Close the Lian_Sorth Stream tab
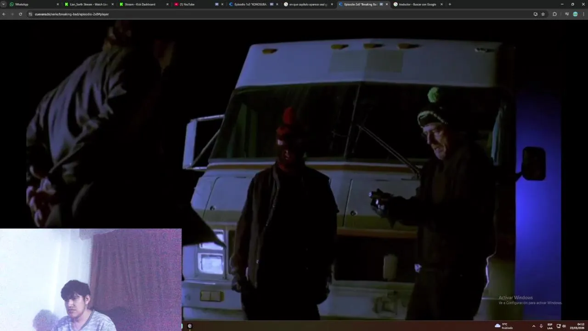Viewport: 588px width, 331px height. (113, 4)
